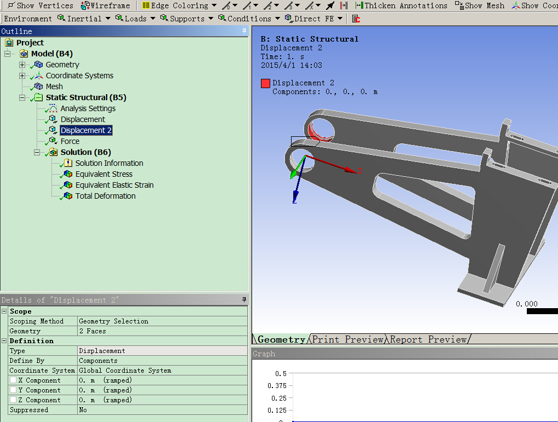The width and height of the screenshot is (558, 422).
Task: Collapse the Scope section in Details
Action: (4, 311)
